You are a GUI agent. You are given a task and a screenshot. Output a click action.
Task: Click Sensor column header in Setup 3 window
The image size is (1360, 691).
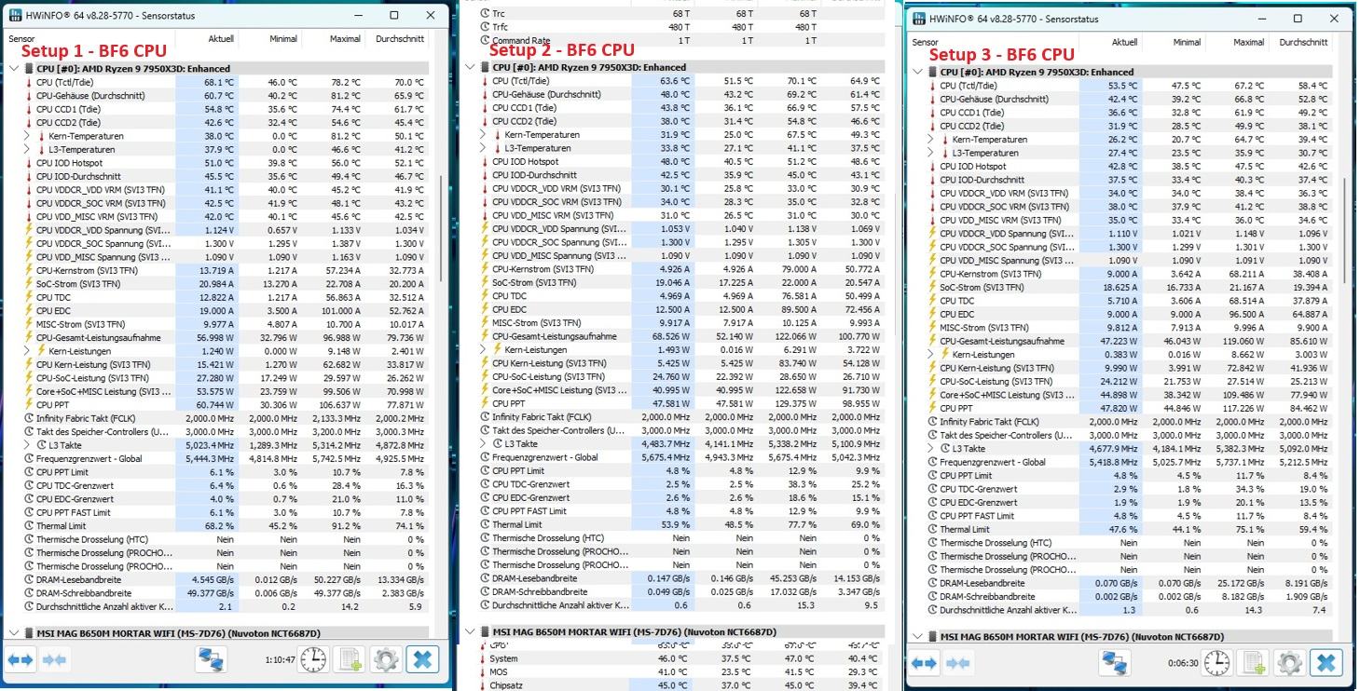[993, 43]
